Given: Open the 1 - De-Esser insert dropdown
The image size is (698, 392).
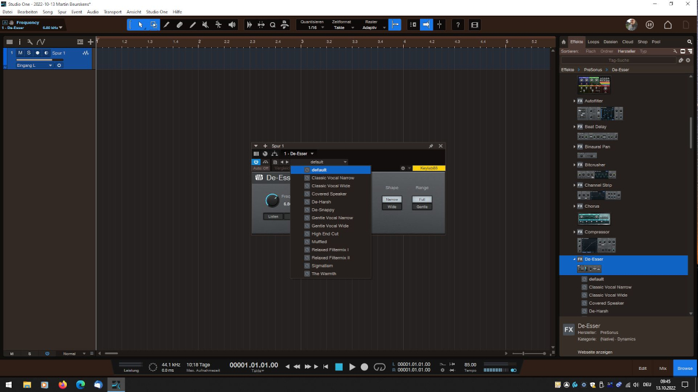Looking at the screenshot, I should point(299,154).
